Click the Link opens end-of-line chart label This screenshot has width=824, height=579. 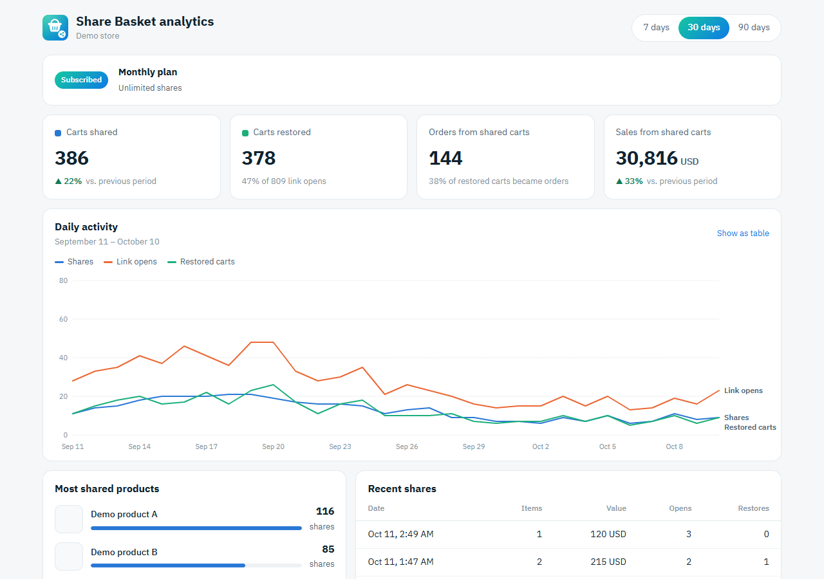[743, 391]
